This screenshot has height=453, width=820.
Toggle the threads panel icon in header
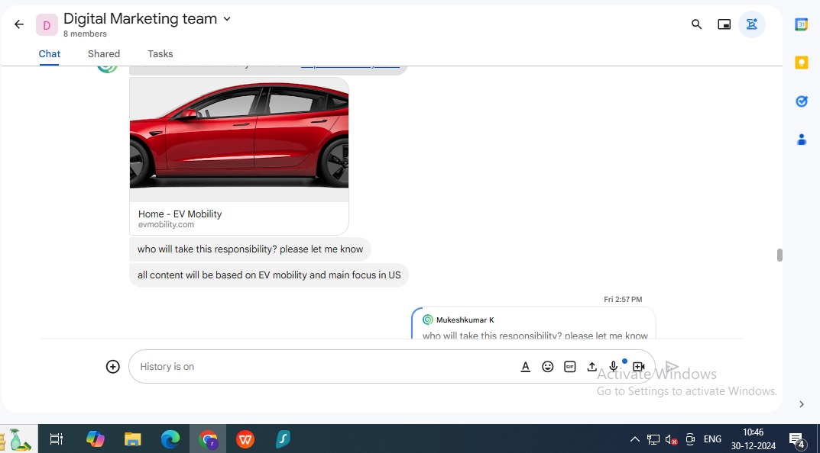751,24
